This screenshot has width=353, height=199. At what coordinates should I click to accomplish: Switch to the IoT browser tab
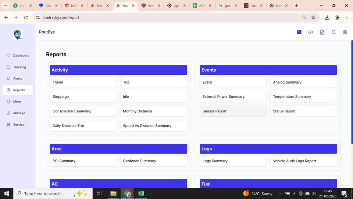(x=74, y=6)
